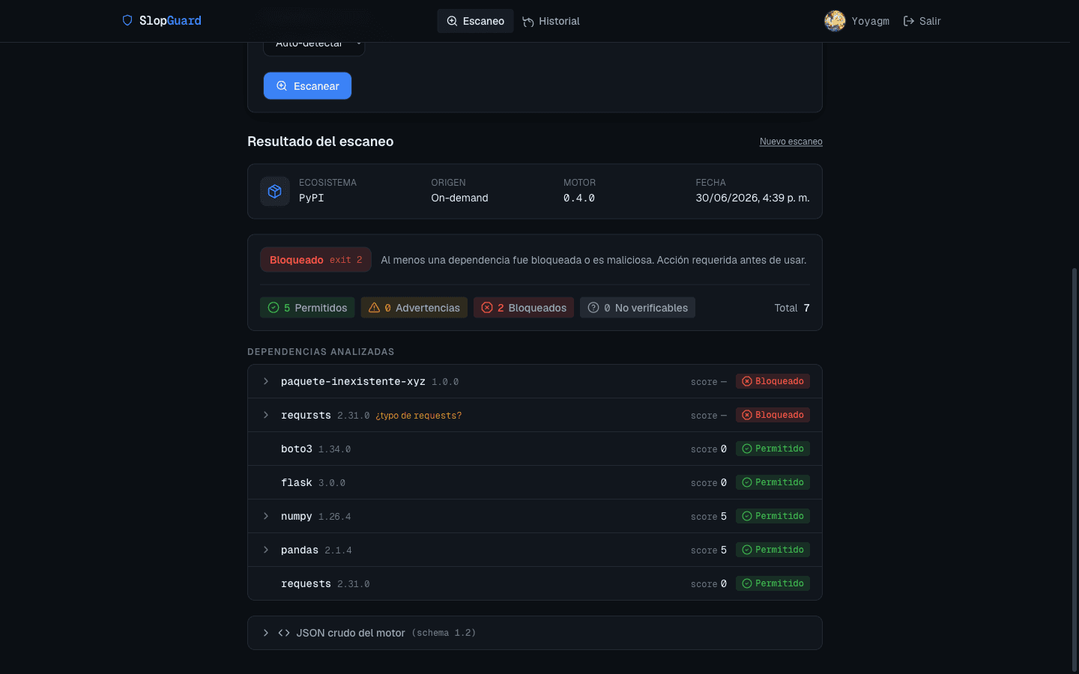Click the date 30/06/2026, 4:39 p. m.
The height and width of the screenshot is (674, 1079).
(x=752, y=198)
